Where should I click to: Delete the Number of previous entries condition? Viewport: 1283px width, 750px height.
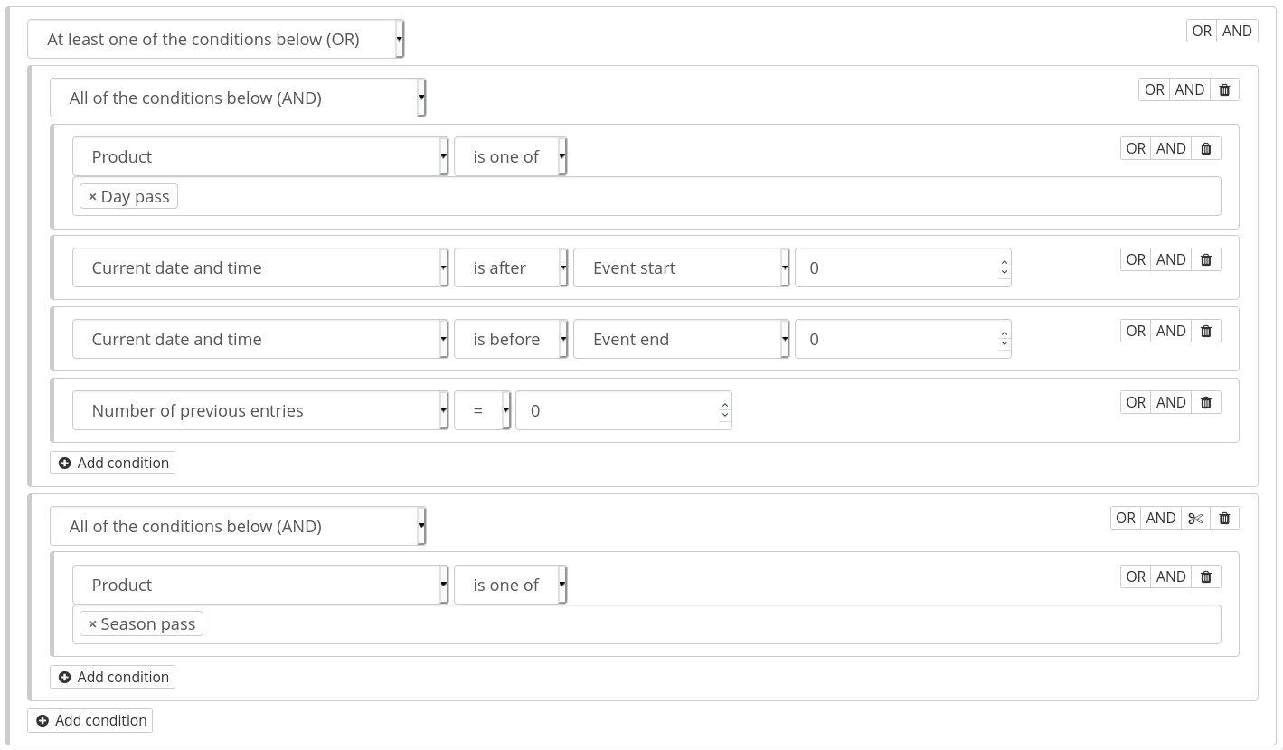(1206, 402)
